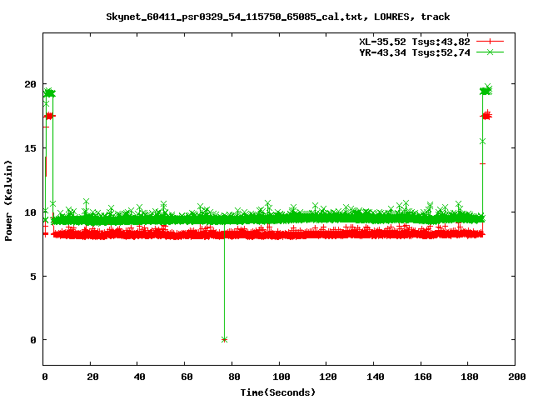Click the x-axis tick label 20
Image resolution: width=533 pixels, height=400 pixels.
(x=92, y=377)
